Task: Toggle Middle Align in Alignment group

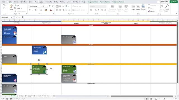Action: (x=60, y=6)
